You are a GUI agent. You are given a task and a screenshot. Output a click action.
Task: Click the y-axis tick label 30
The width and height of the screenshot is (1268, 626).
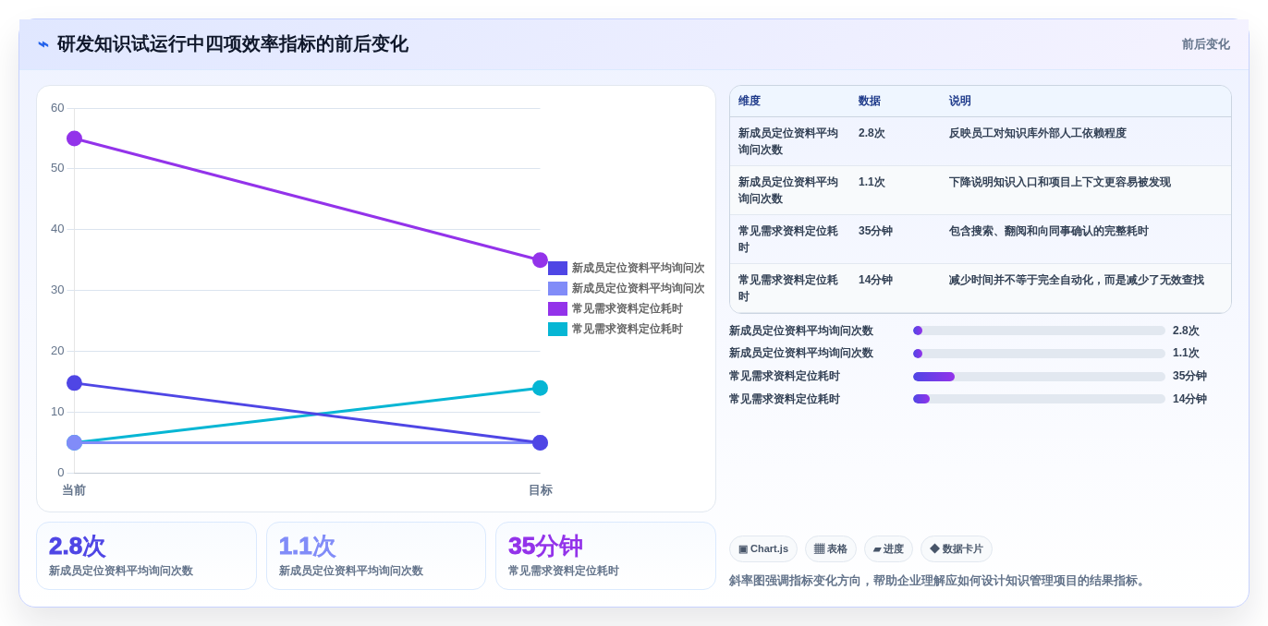(57, 290)
